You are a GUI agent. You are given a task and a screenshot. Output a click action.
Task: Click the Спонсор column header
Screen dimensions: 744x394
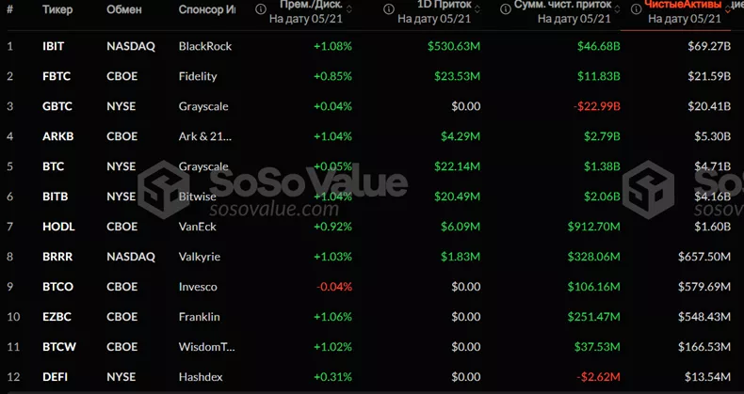point(206,8)
